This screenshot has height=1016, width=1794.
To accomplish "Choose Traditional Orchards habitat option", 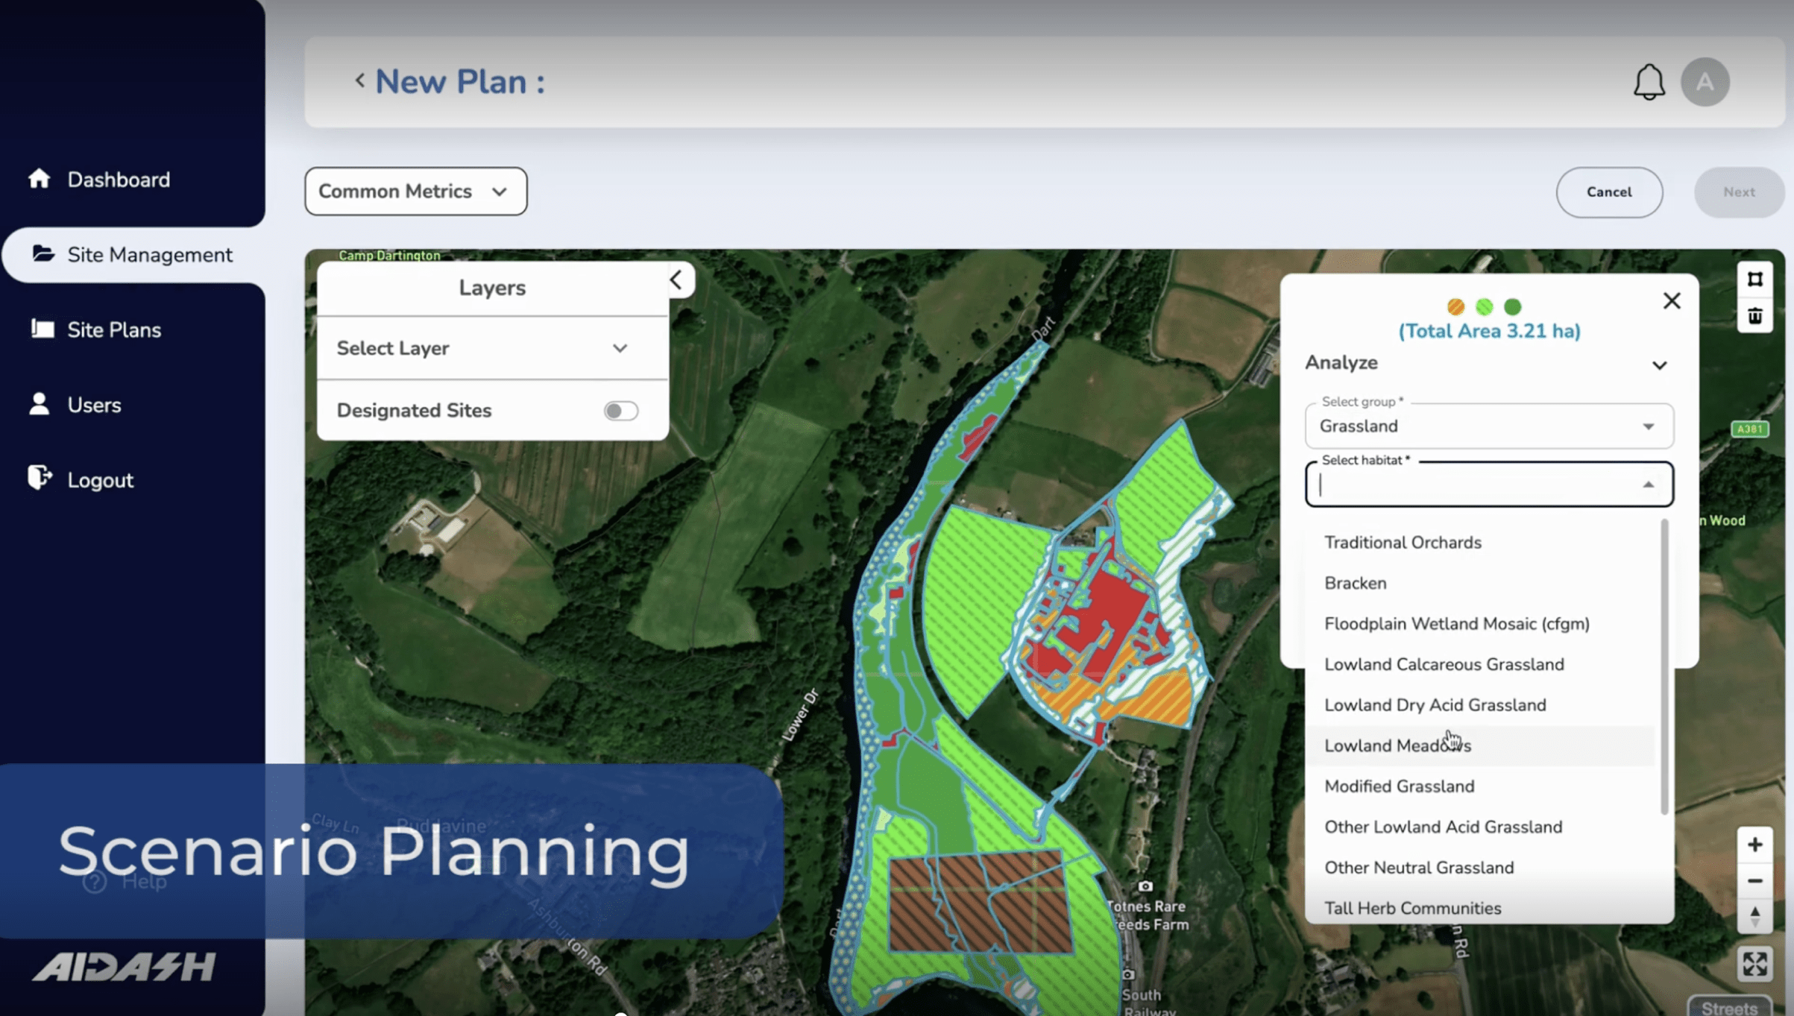I will pyautogui.click(x=1479, y=543).
